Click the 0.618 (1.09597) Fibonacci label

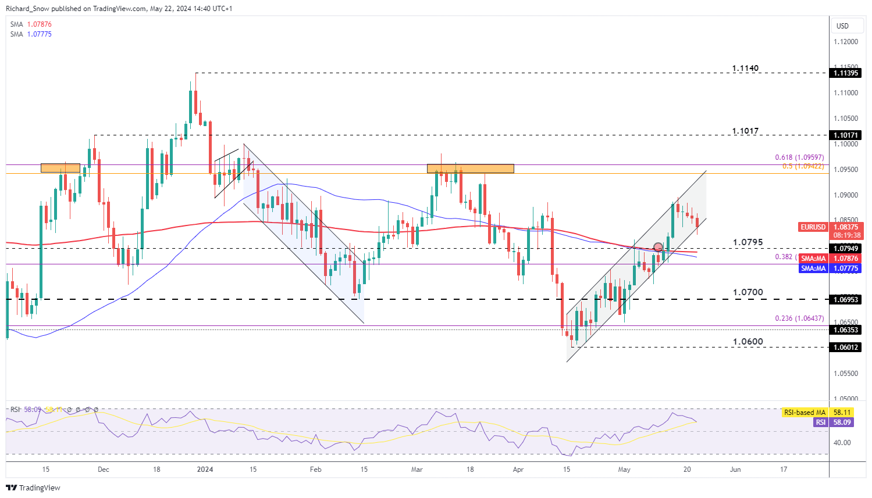coord(799,157)
